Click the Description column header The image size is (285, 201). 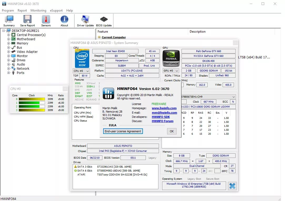pos(232,32)
